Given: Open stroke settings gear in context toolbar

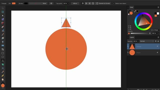Looking at the screenshot, I should (x=51, y=3).
